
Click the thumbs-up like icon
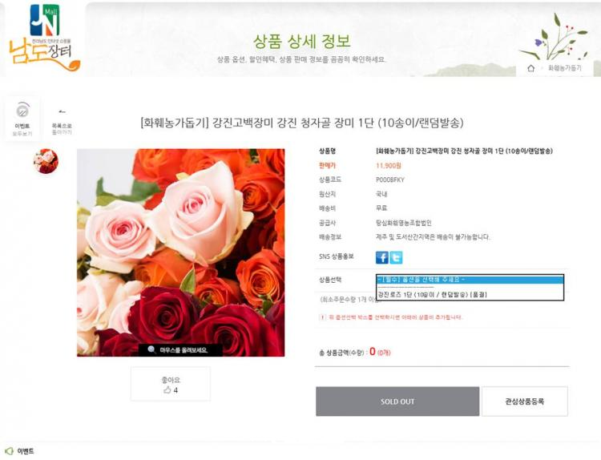[x=167, y=390]
